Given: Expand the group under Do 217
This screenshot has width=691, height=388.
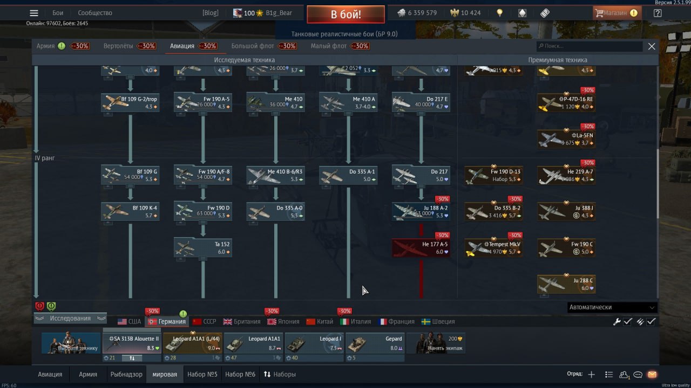Looking at the screenshot, I should point(421,185).
